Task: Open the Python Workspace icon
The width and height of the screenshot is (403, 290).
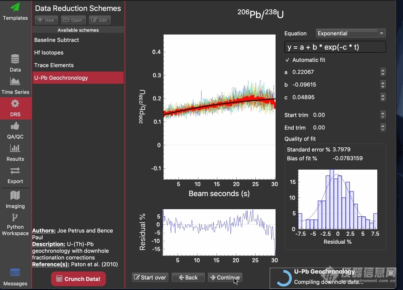Action: pos(15,218)
